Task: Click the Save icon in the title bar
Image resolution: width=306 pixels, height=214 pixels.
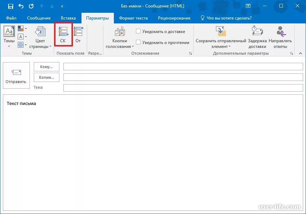Action: pos(11,6)
